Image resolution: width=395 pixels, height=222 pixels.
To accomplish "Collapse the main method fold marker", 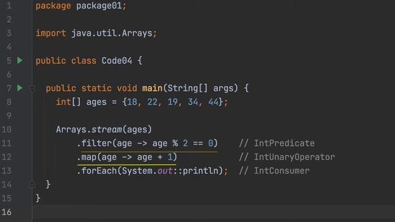I will (32, 89).
